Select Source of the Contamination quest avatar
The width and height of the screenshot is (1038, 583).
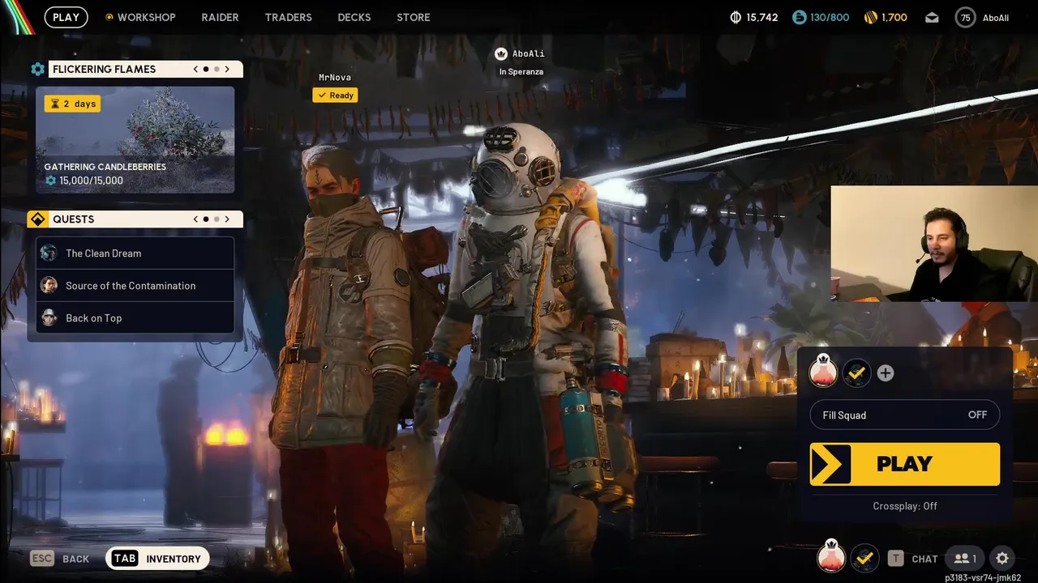[x=49, y=286]
